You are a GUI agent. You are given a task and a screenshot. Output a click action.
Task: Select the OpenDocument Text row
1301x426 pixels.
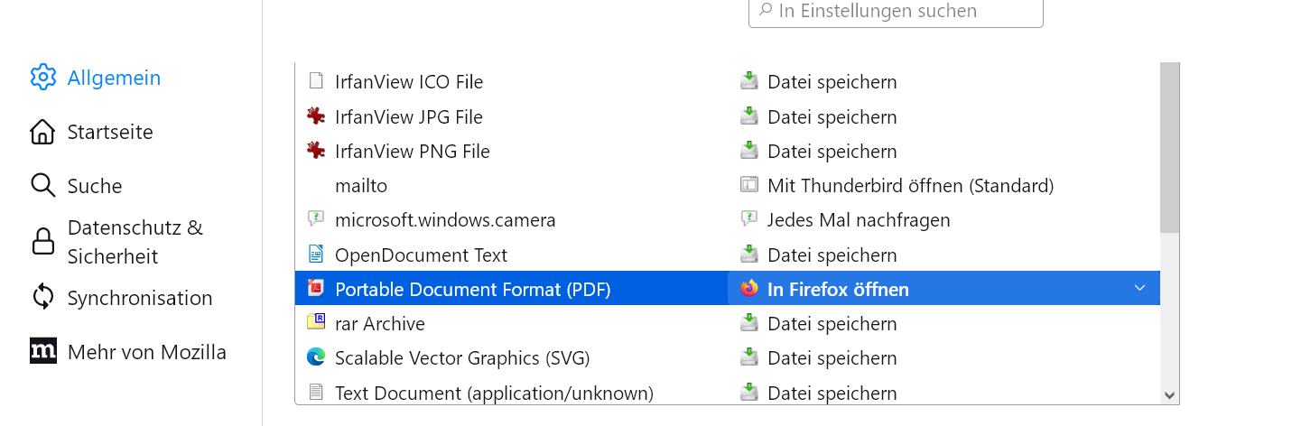[421, 255]
